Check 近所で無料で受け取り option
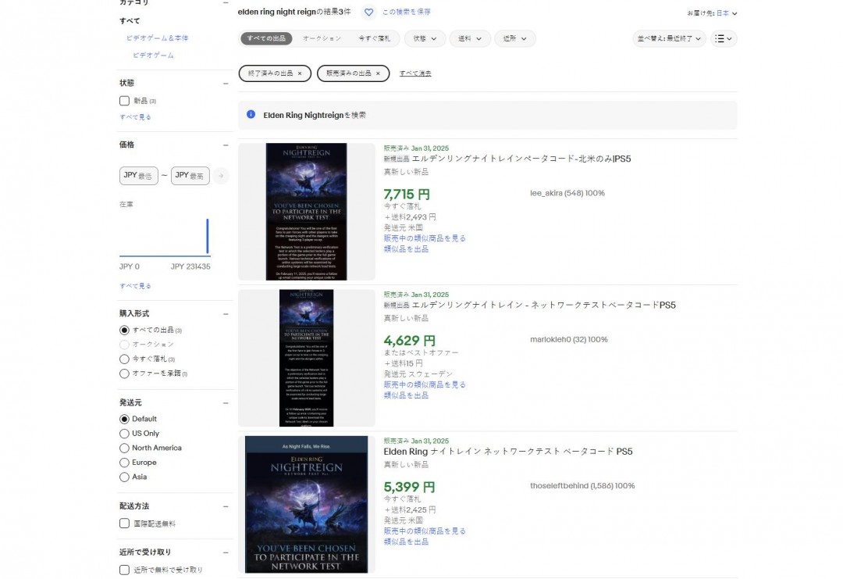Viewport: 843px width, 579px height. coord(124,570)
